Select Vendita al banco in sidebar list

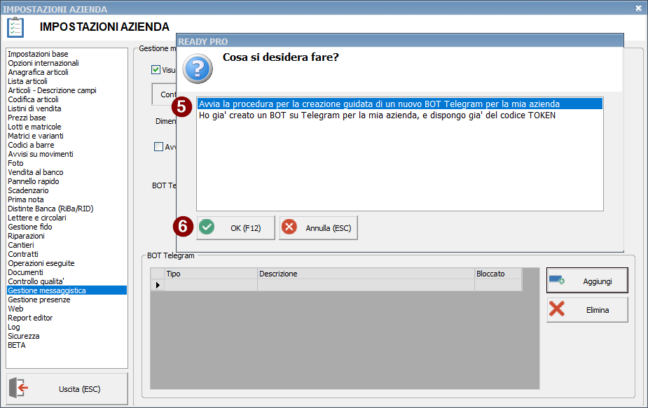click(x=36, y=172)
